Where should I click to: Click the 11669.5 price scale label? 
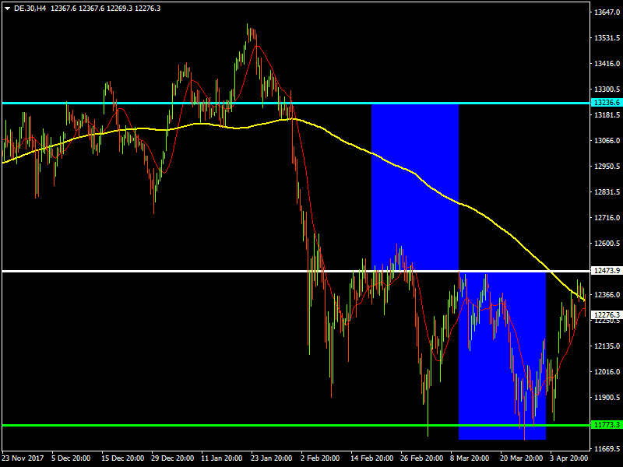(x=607, y=449)
